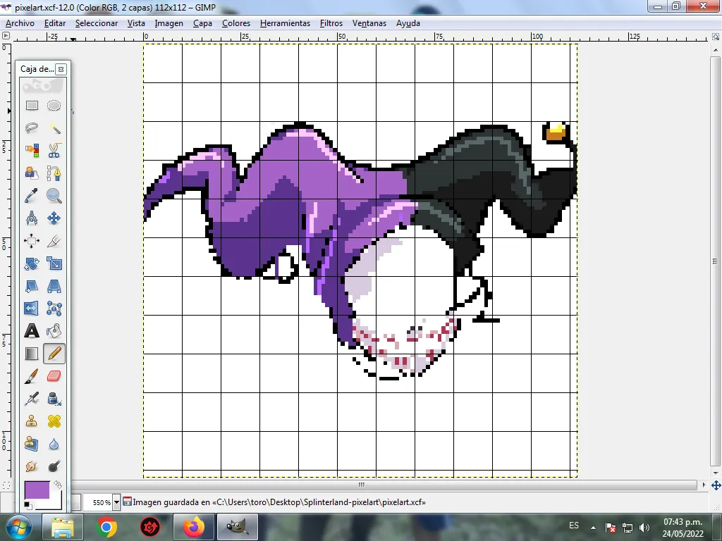
Task: Select the Flip tool
Action: tap(32, 309)
